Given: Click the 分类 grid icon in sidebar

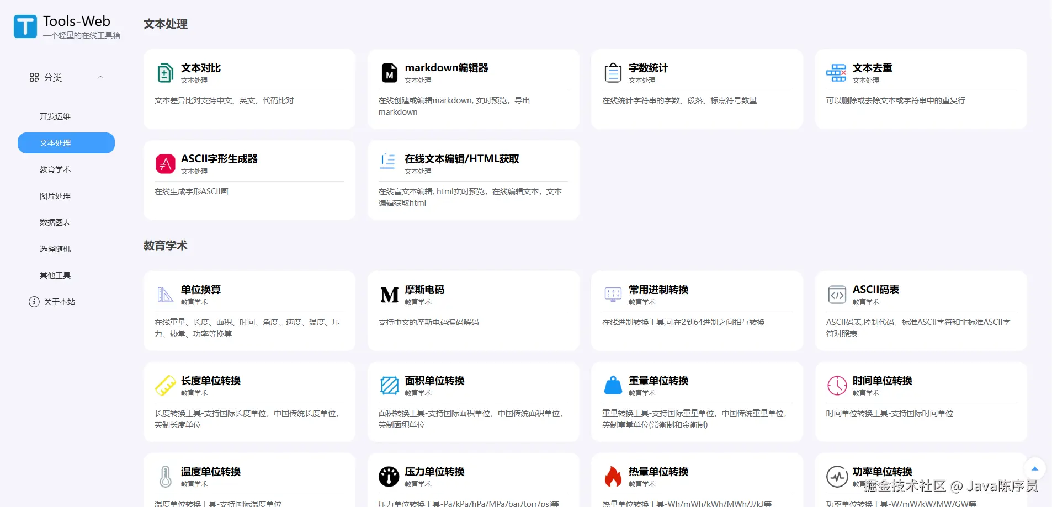Looking at the screenshot, I should click(34, 77).
